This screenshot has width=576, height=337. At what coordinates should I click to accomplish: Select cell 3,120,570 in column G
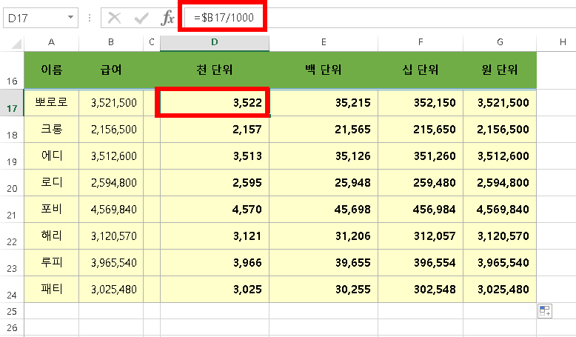[500, 236]
